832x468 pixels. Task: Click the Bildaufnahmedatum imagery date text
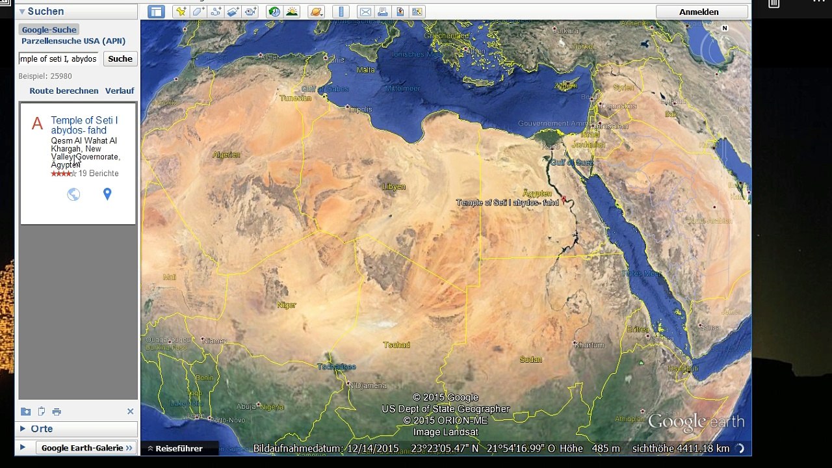(326, 448)
